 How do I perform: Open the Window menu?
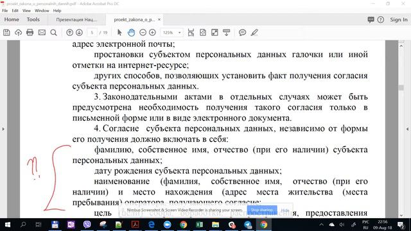point(42,11)
